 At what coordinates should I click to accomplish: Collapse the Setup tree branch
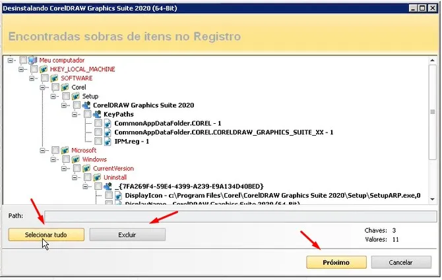(53, 96)
